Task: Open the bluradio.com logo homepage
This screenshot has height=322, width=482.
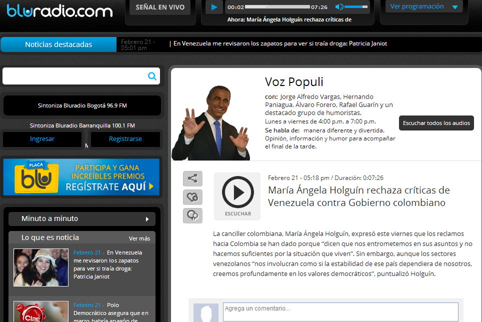Action: (59, 10)
